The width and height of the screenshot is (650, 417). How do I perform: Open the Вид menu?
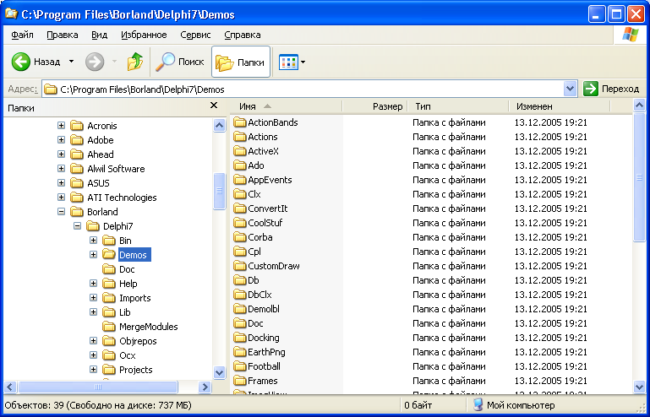pos(99,35)
